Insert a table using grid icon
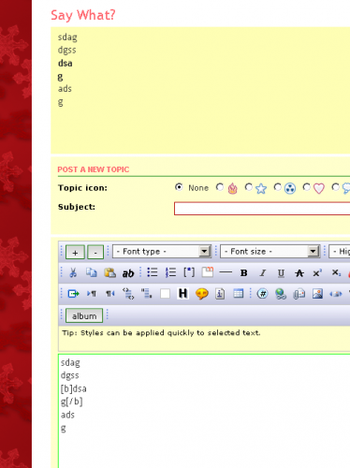This screenshot has height=468, width=350. (x=239, y=294)
